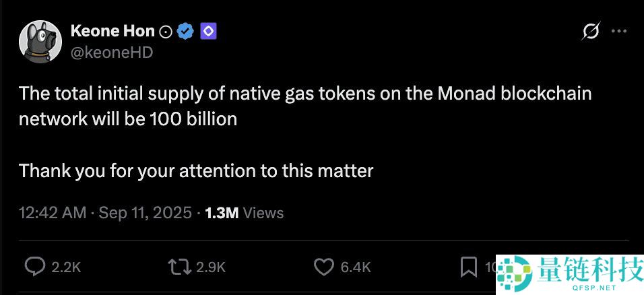This screenshot has width=644, height=295.
Task: Click the blue verified checkmark badge
Action: (186, 31)
